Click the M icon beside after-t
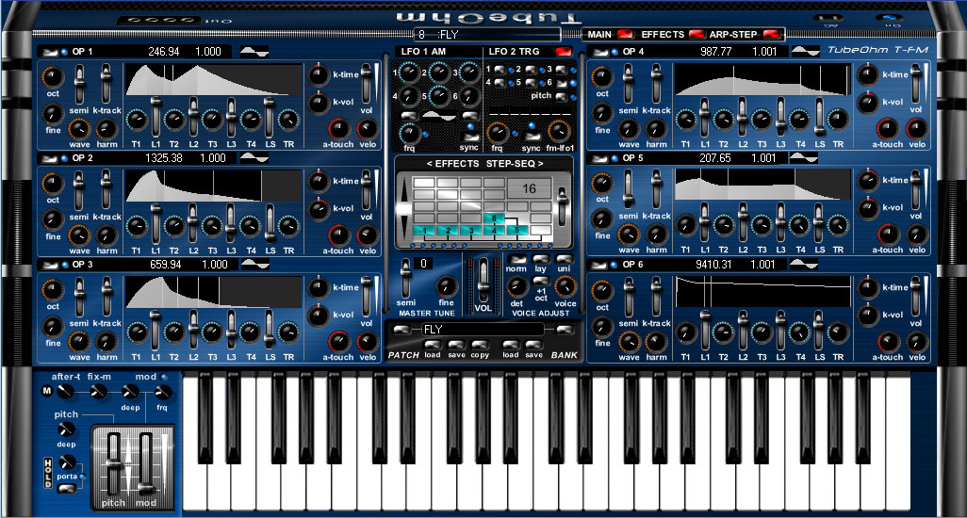967x518 pixels. click(47, 391)
